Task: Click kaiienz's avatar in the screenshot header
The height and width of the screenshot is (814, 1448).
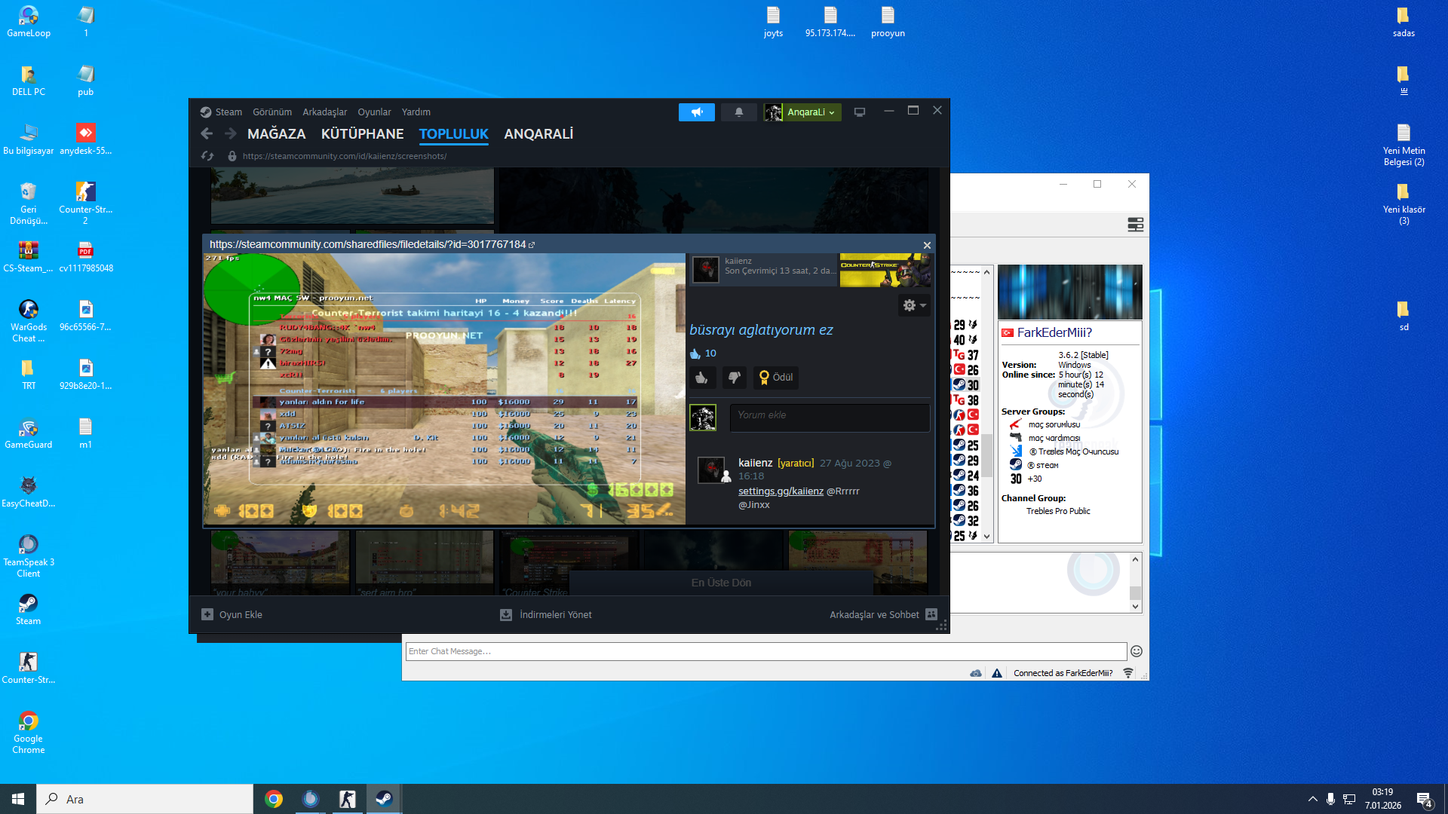Action: (706, 269)
